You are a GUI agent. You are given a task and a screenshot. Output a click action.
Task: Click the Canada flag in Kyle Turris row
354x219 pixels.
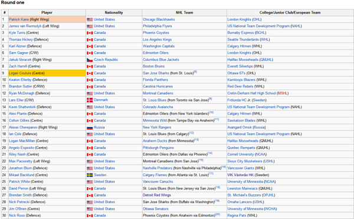90,33
